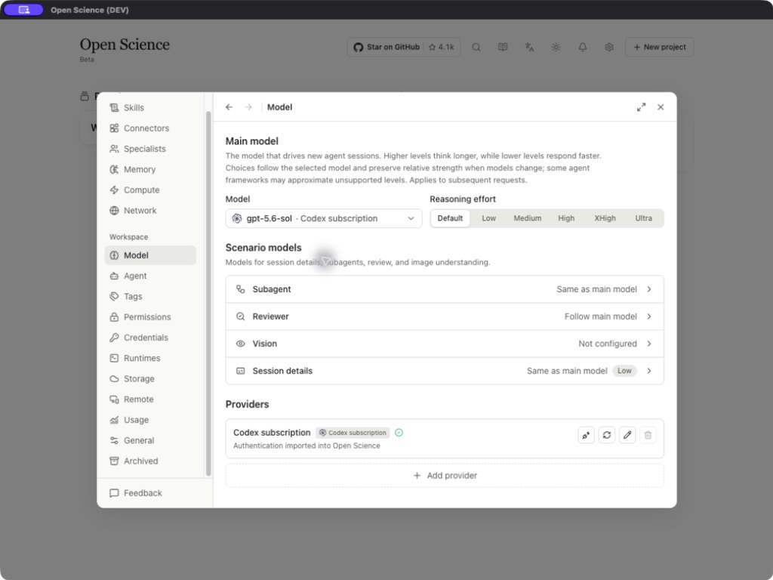Click the Codex subscription provider tag
This screenshot has width=773, height=580.
[x=353, y=433]
